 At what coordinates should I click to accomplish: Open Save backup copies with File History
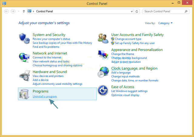pyautogui.click(x=62, y=43)
